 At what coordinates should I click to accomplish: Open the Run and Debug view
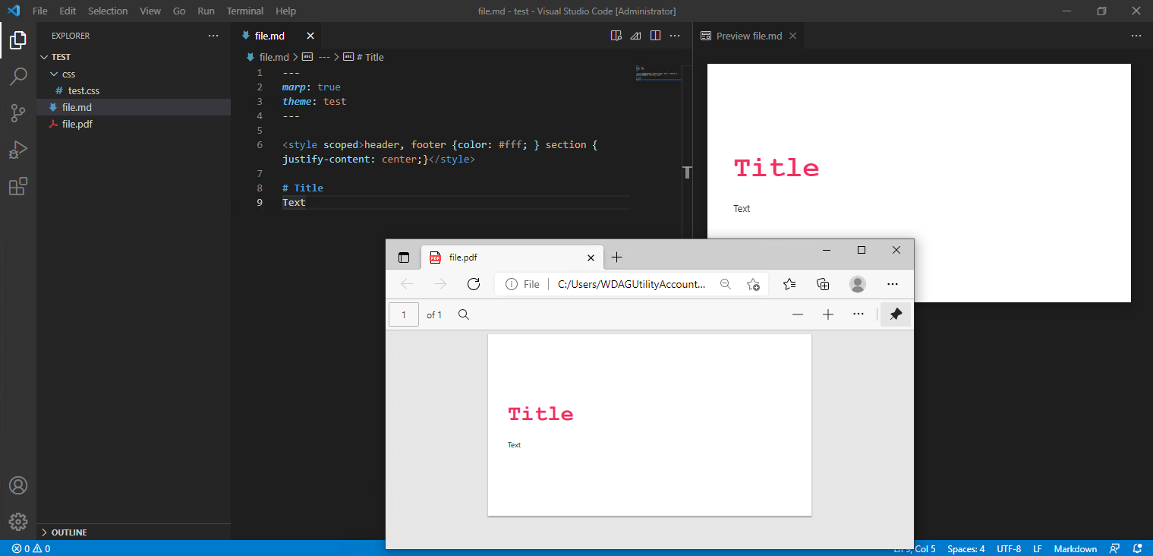point(18,150)
